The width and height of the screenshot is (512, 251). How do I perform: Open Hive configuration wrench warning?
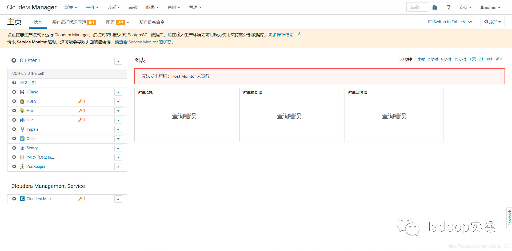82,111
